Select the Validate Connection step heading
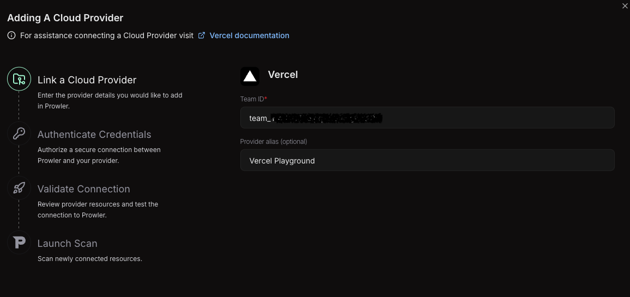Screen dimensions: 630x297 pyautogui.click(x=84, y=189)
